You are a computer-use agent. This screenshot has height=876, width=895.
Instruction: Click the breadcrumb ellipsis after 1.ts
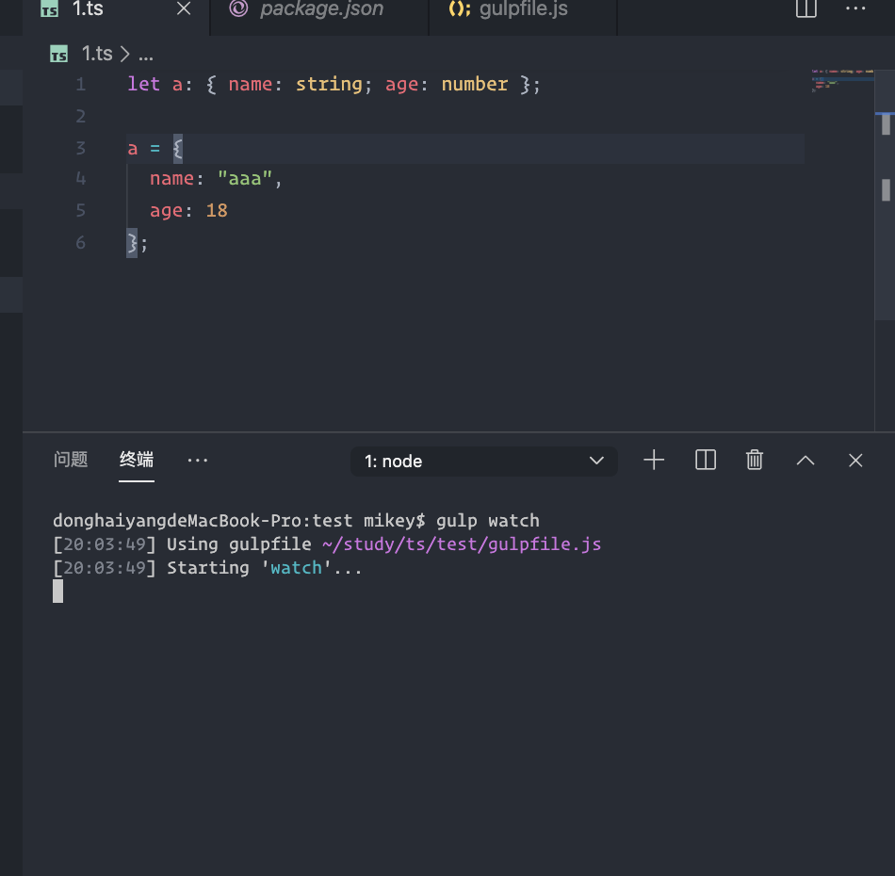[146, 56]
